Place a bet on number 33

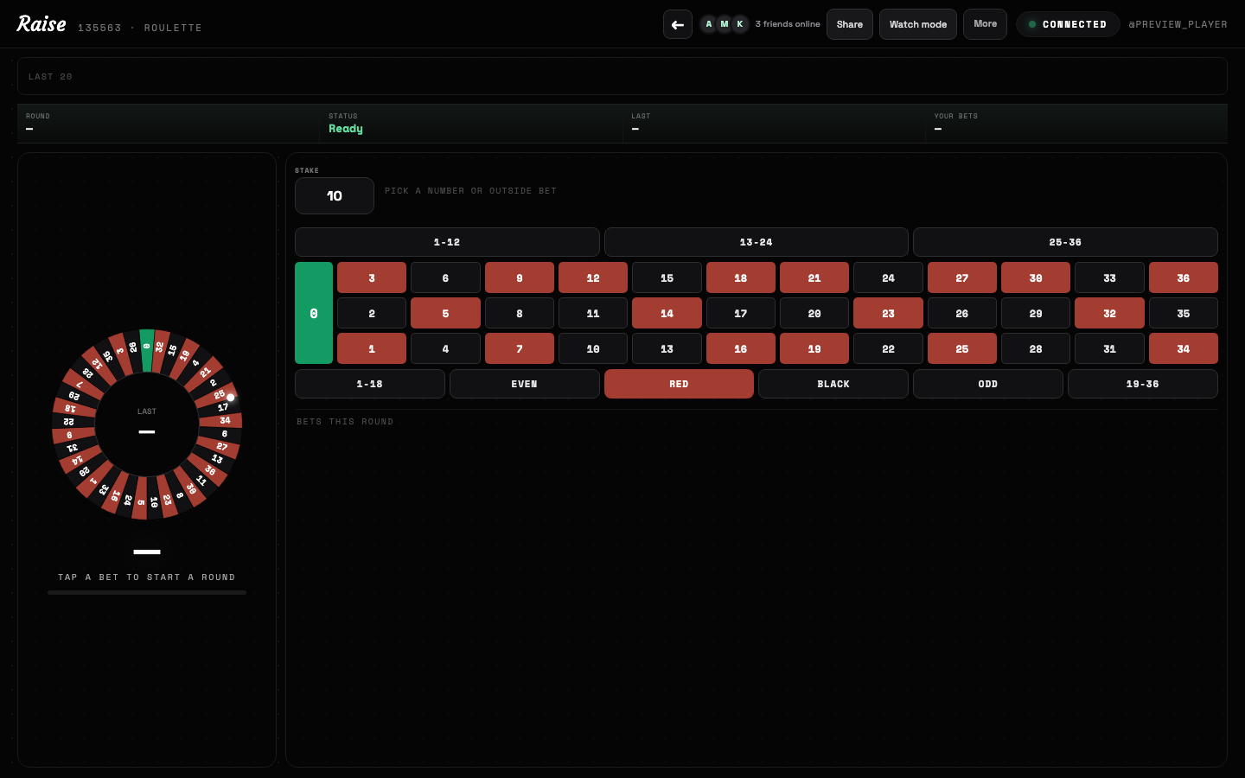click(x=1109, y=277)
